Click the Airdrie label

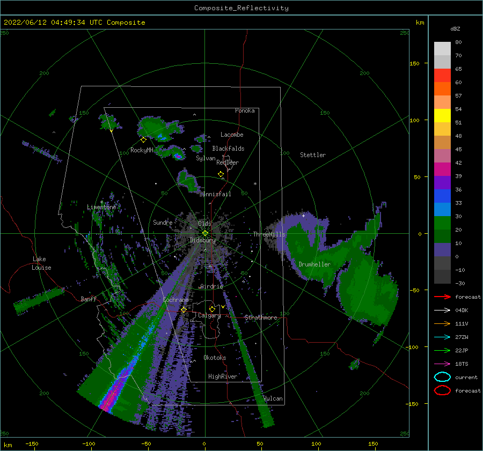[211, 286]
